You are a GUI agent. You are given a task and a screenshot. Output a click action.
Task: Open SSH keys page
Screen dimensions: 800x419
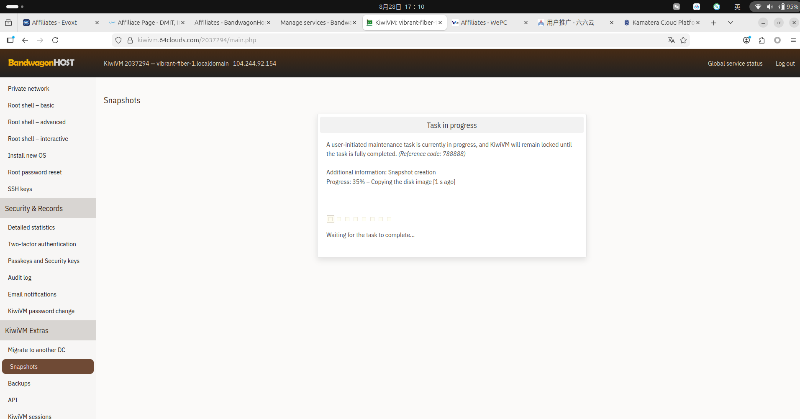tap(20, 189)
